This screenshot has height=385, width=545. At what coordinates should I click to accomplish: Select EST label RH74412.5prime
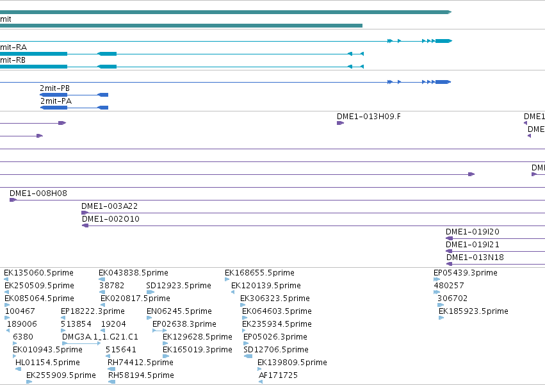(x=140, y=363)
